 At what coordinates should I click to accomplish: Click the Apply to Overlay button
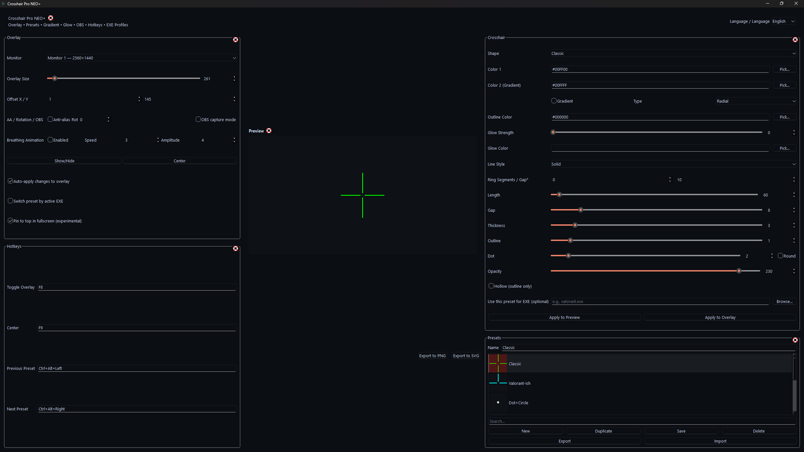tap(720, 317)
